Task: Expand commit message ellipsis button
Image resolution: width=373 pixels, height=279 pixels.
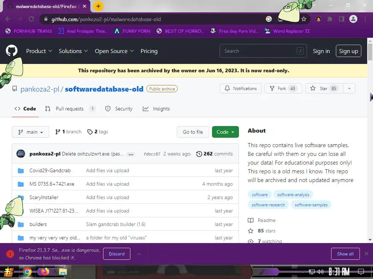Action: click(x=131, y=154)
